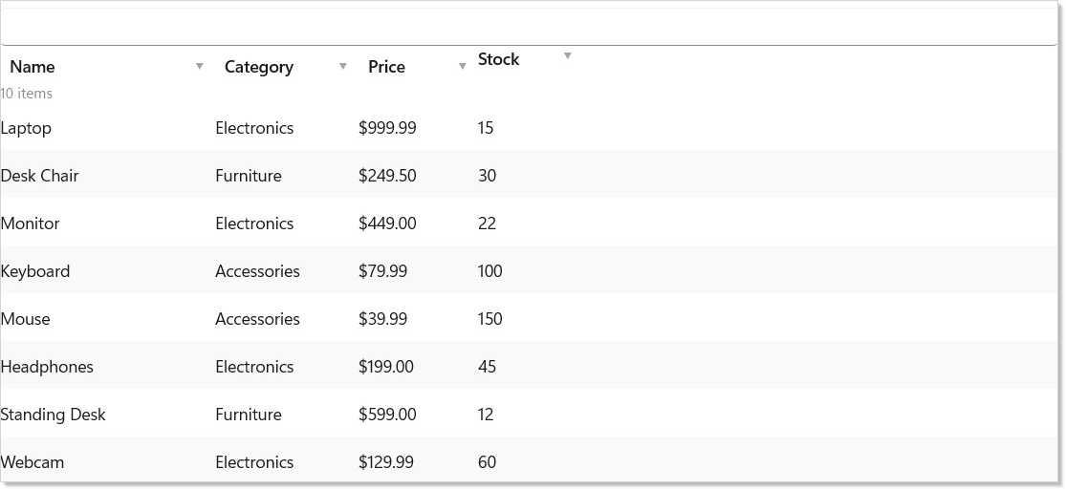Sort by the Price column header
The image size is (1066, 490).
click(x=386, y=67)
